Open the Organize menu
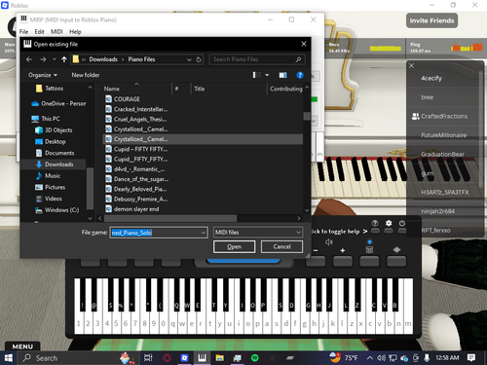This screenshot has width=487, height=365. pyautogui.click(x=43, y=75)
